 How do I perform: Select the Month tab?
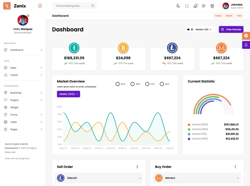pyautogui.click(x=229, y=16)
